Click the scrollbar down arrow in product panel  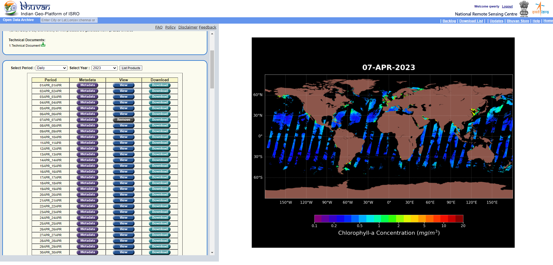coord(212,253)
